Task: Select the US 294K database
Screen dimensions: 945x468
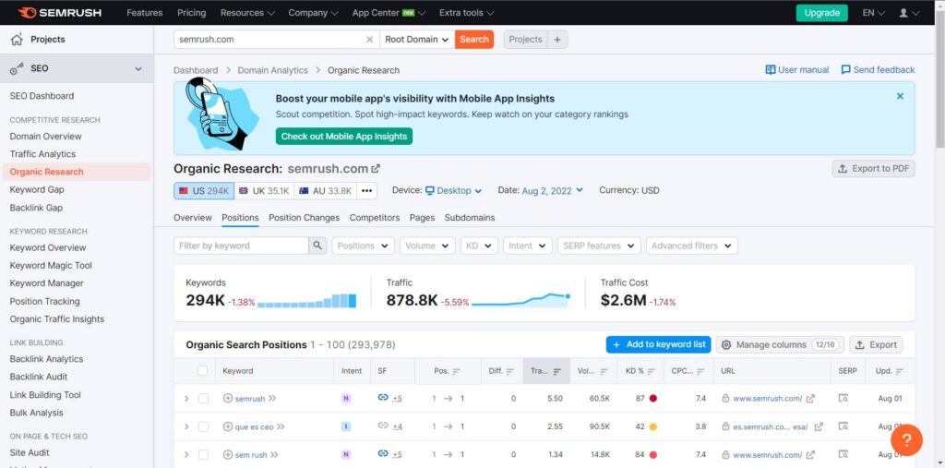Action: (x=204, y=190)
